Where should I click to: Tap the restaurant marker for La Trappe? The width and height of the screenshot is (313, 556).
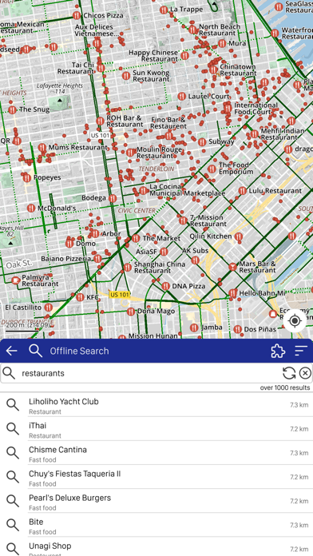(x=164, y=10)
